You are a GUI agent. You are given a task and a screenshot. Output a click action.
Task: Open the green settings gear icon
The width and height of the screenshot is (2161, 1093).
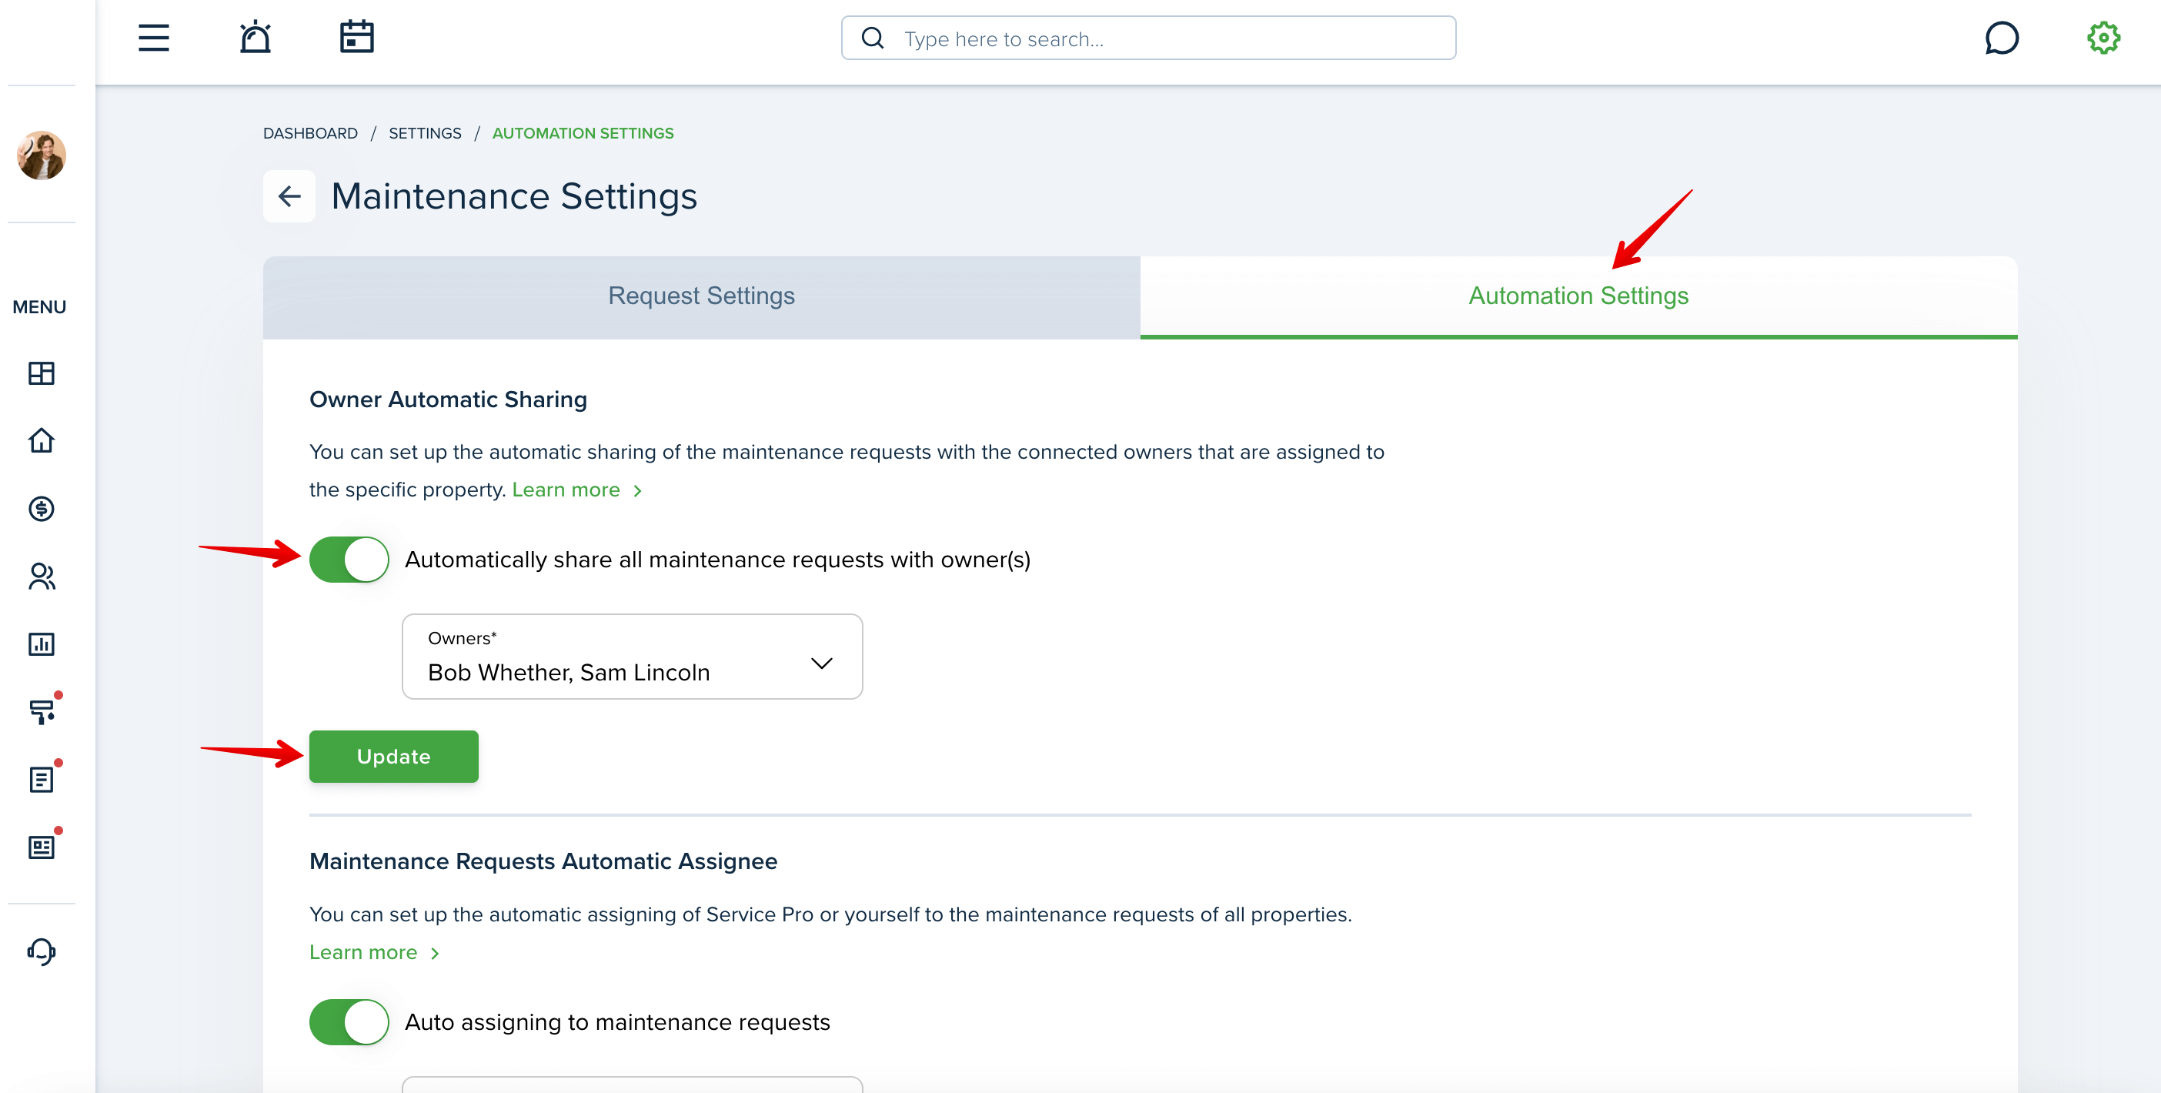(2103, 38)
